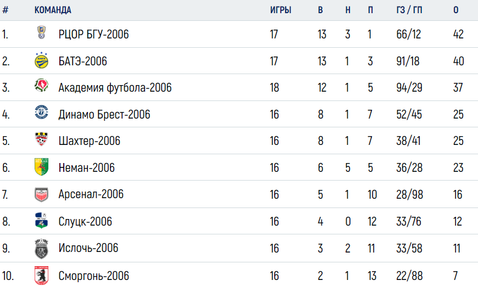Click the Шахтер-2006 club badge

41,139
